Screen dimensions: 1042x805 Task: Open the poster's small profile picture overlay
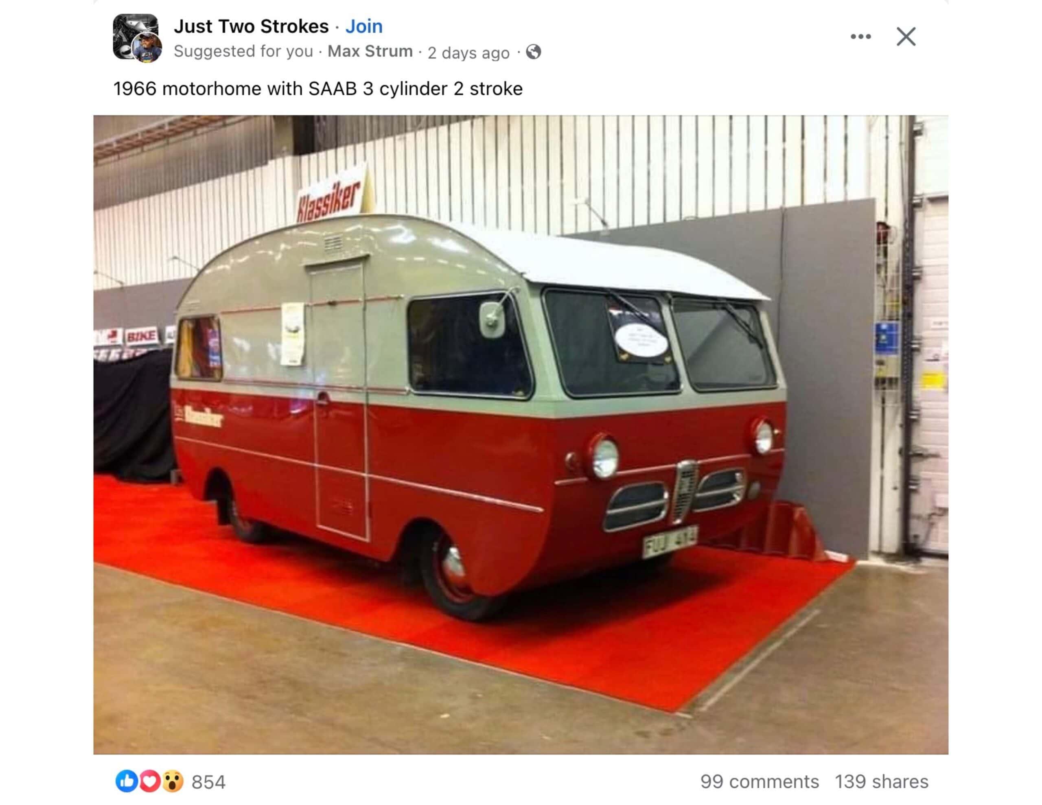[147, 48]
